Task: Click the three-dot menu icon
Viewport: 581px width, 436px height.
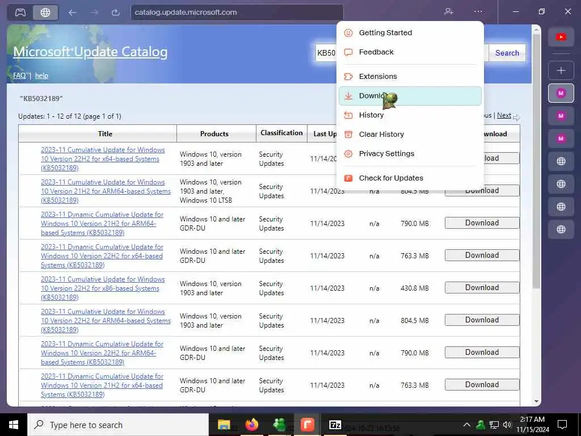Action: coord(478,11)
